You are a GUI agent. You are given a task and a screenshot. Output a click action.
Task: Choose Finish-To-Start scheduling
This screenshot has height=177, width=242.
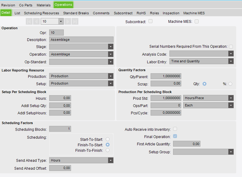click(x=107, y=145)
